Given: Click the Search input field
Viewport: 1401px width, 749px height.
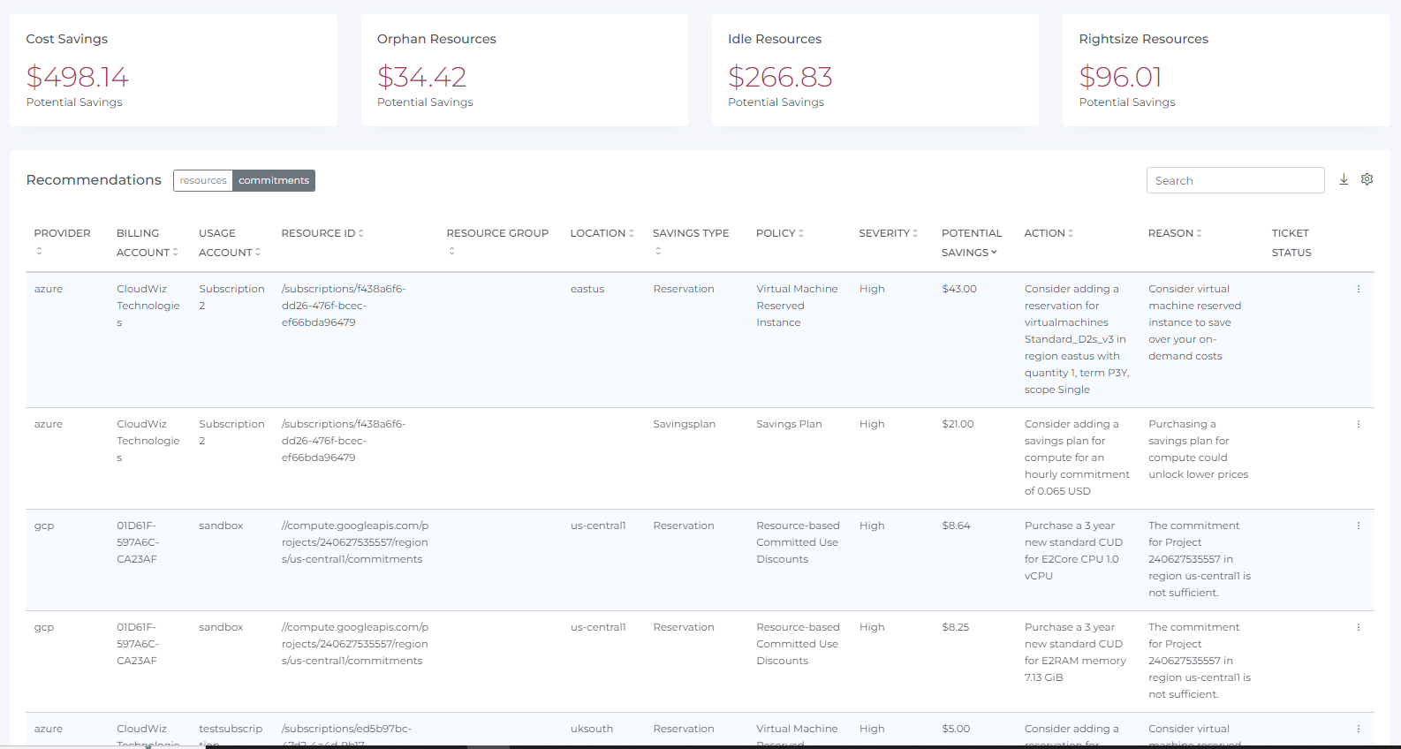Looking at the screenshot, I should click(x=1235, y=180).
